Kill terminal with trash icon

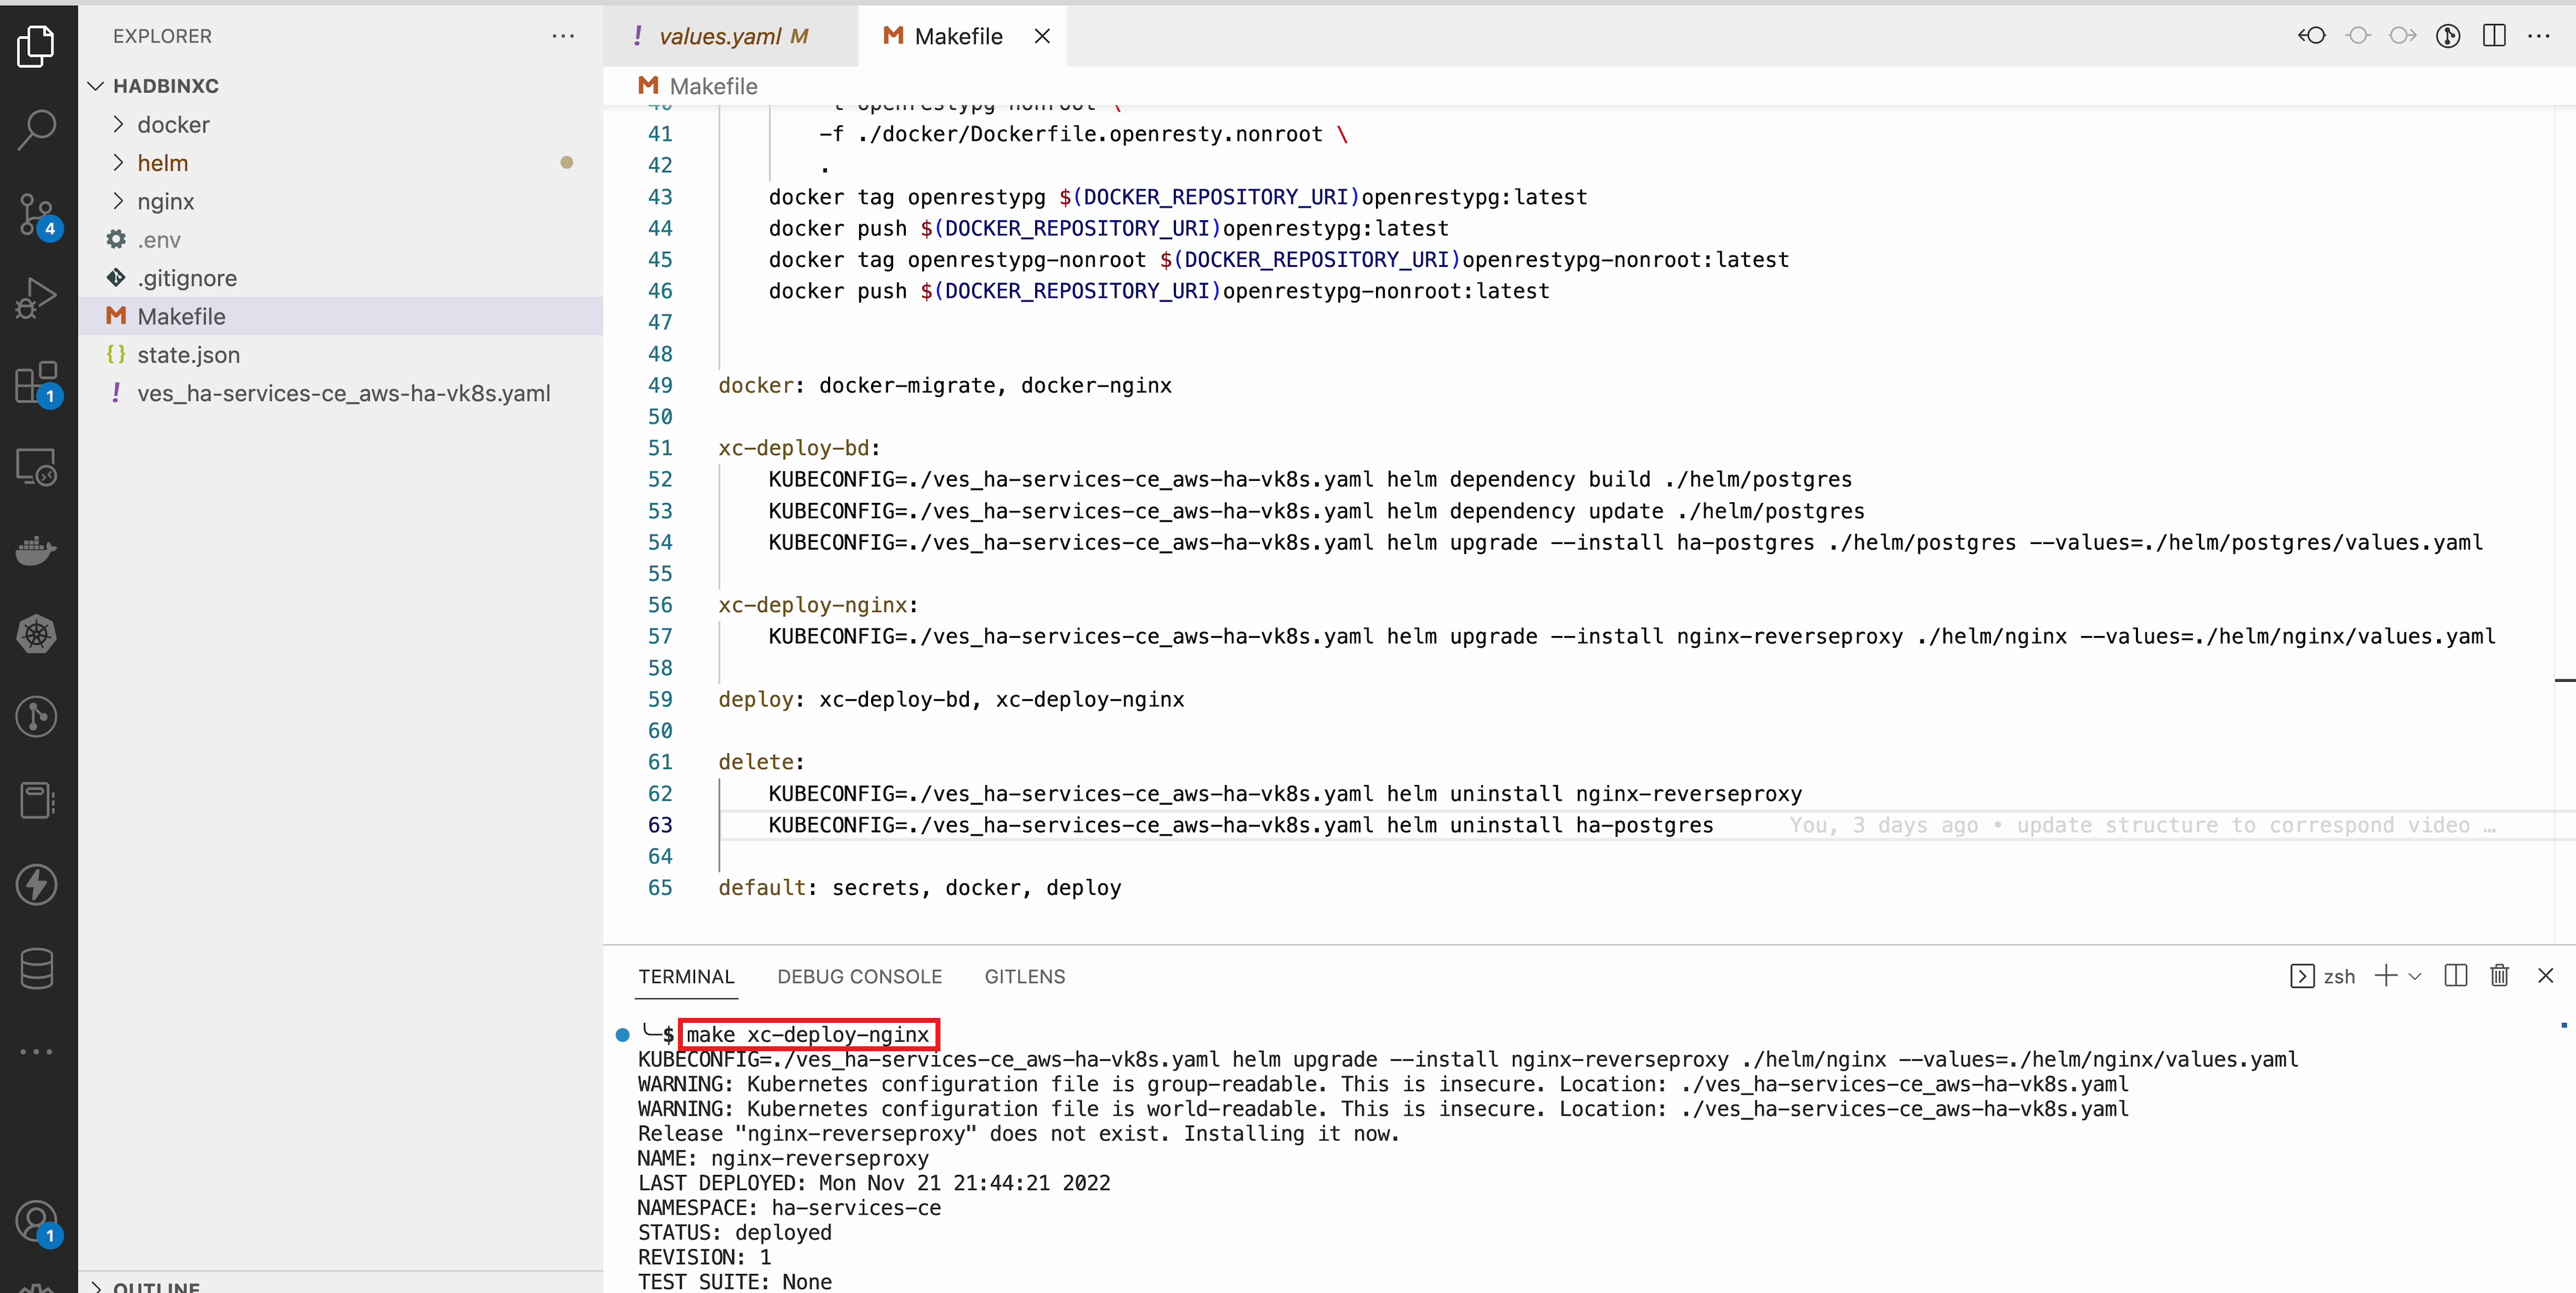coord(2499,975)
